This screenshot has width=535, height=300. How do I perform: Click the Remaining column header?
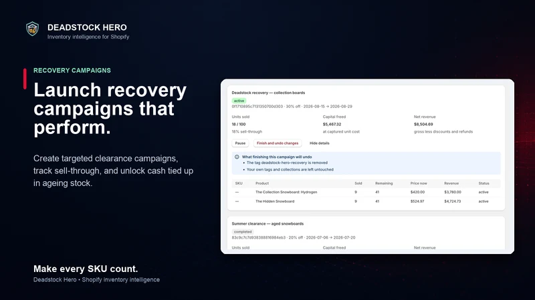384,183
